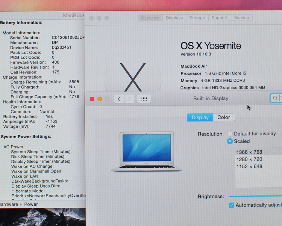Show all preferences via the grid icon
This screenshot has height=226, width=282.
pos(144,99)
